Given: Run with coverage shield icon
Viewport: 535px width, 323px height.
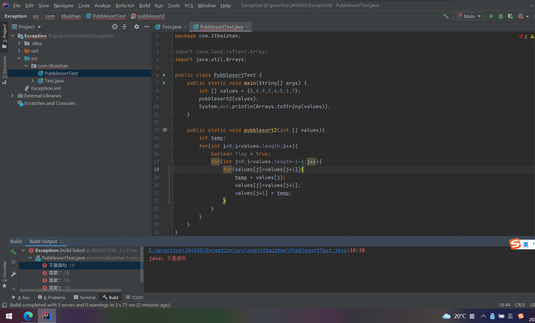Looking at the screenshot, I should [510, 16].
